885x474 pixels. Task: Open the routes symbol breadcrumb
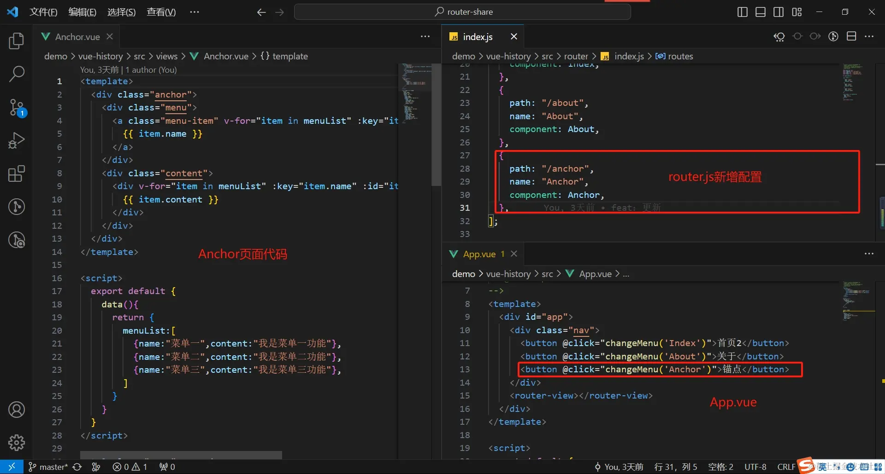[x=674, y=56]
